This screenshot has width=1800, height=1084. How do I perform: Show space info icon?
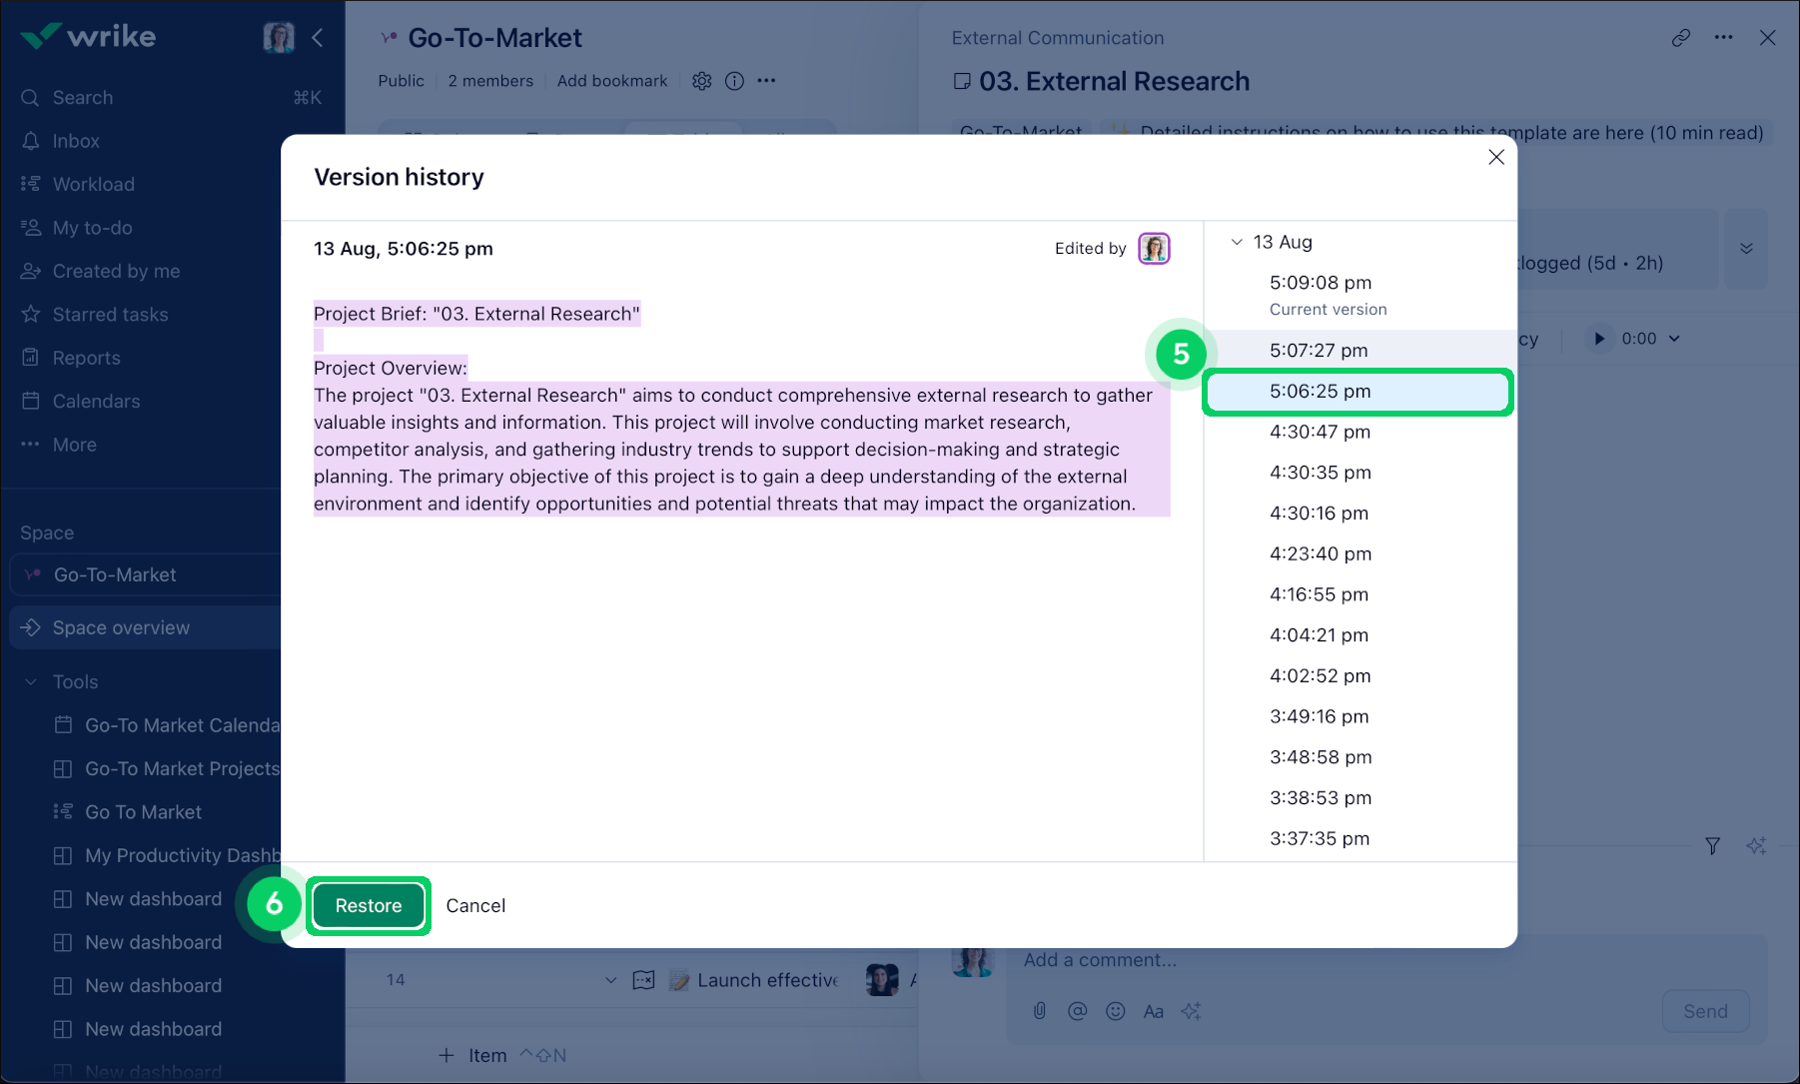click(734, 81)
